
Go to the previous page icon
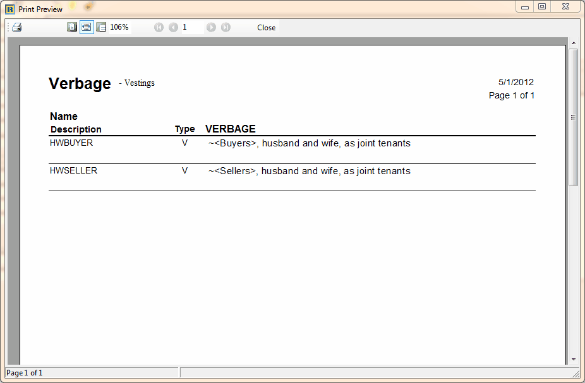(x=172, y=27)
